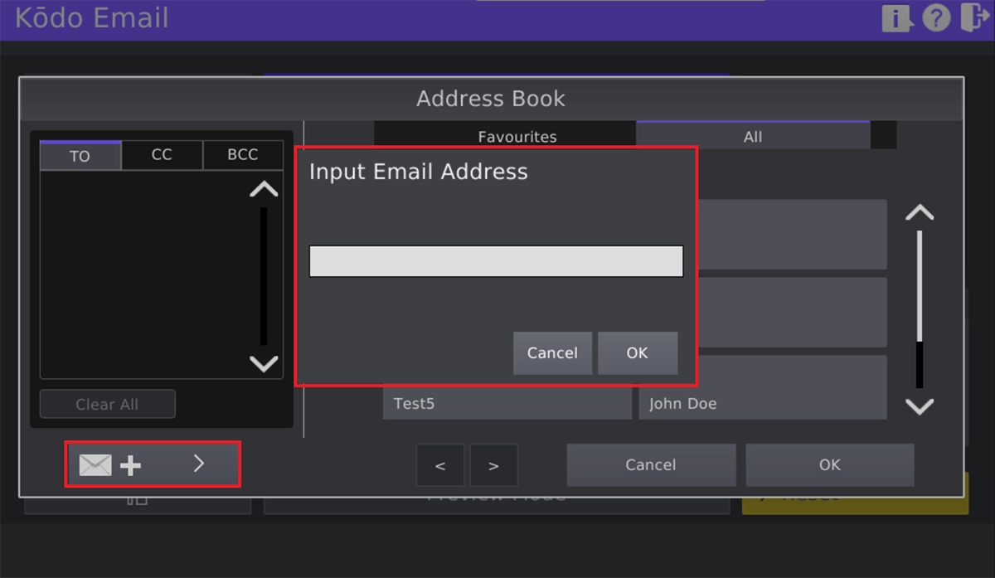Click the down chevron on the recipient list
This screenshot has height=578, width=995.
(x=263, y=364)
